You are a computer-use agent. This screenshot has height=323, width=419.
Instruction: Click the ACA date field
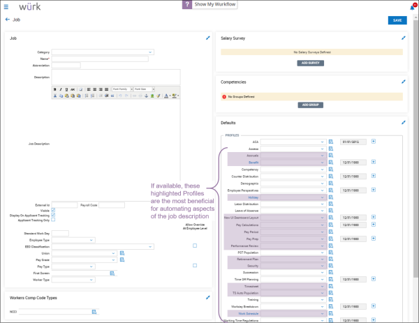click(x=353, y=142)
